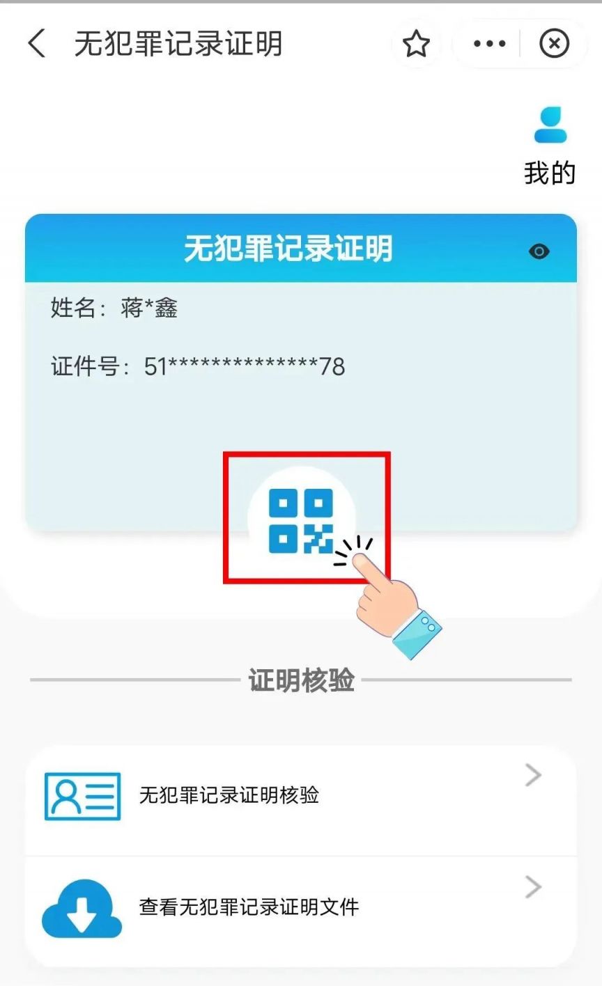Expand the chevron beside 查看无犯罪记录证明文件
Viewport: 602px width, 986px height.
pos(533,887)
